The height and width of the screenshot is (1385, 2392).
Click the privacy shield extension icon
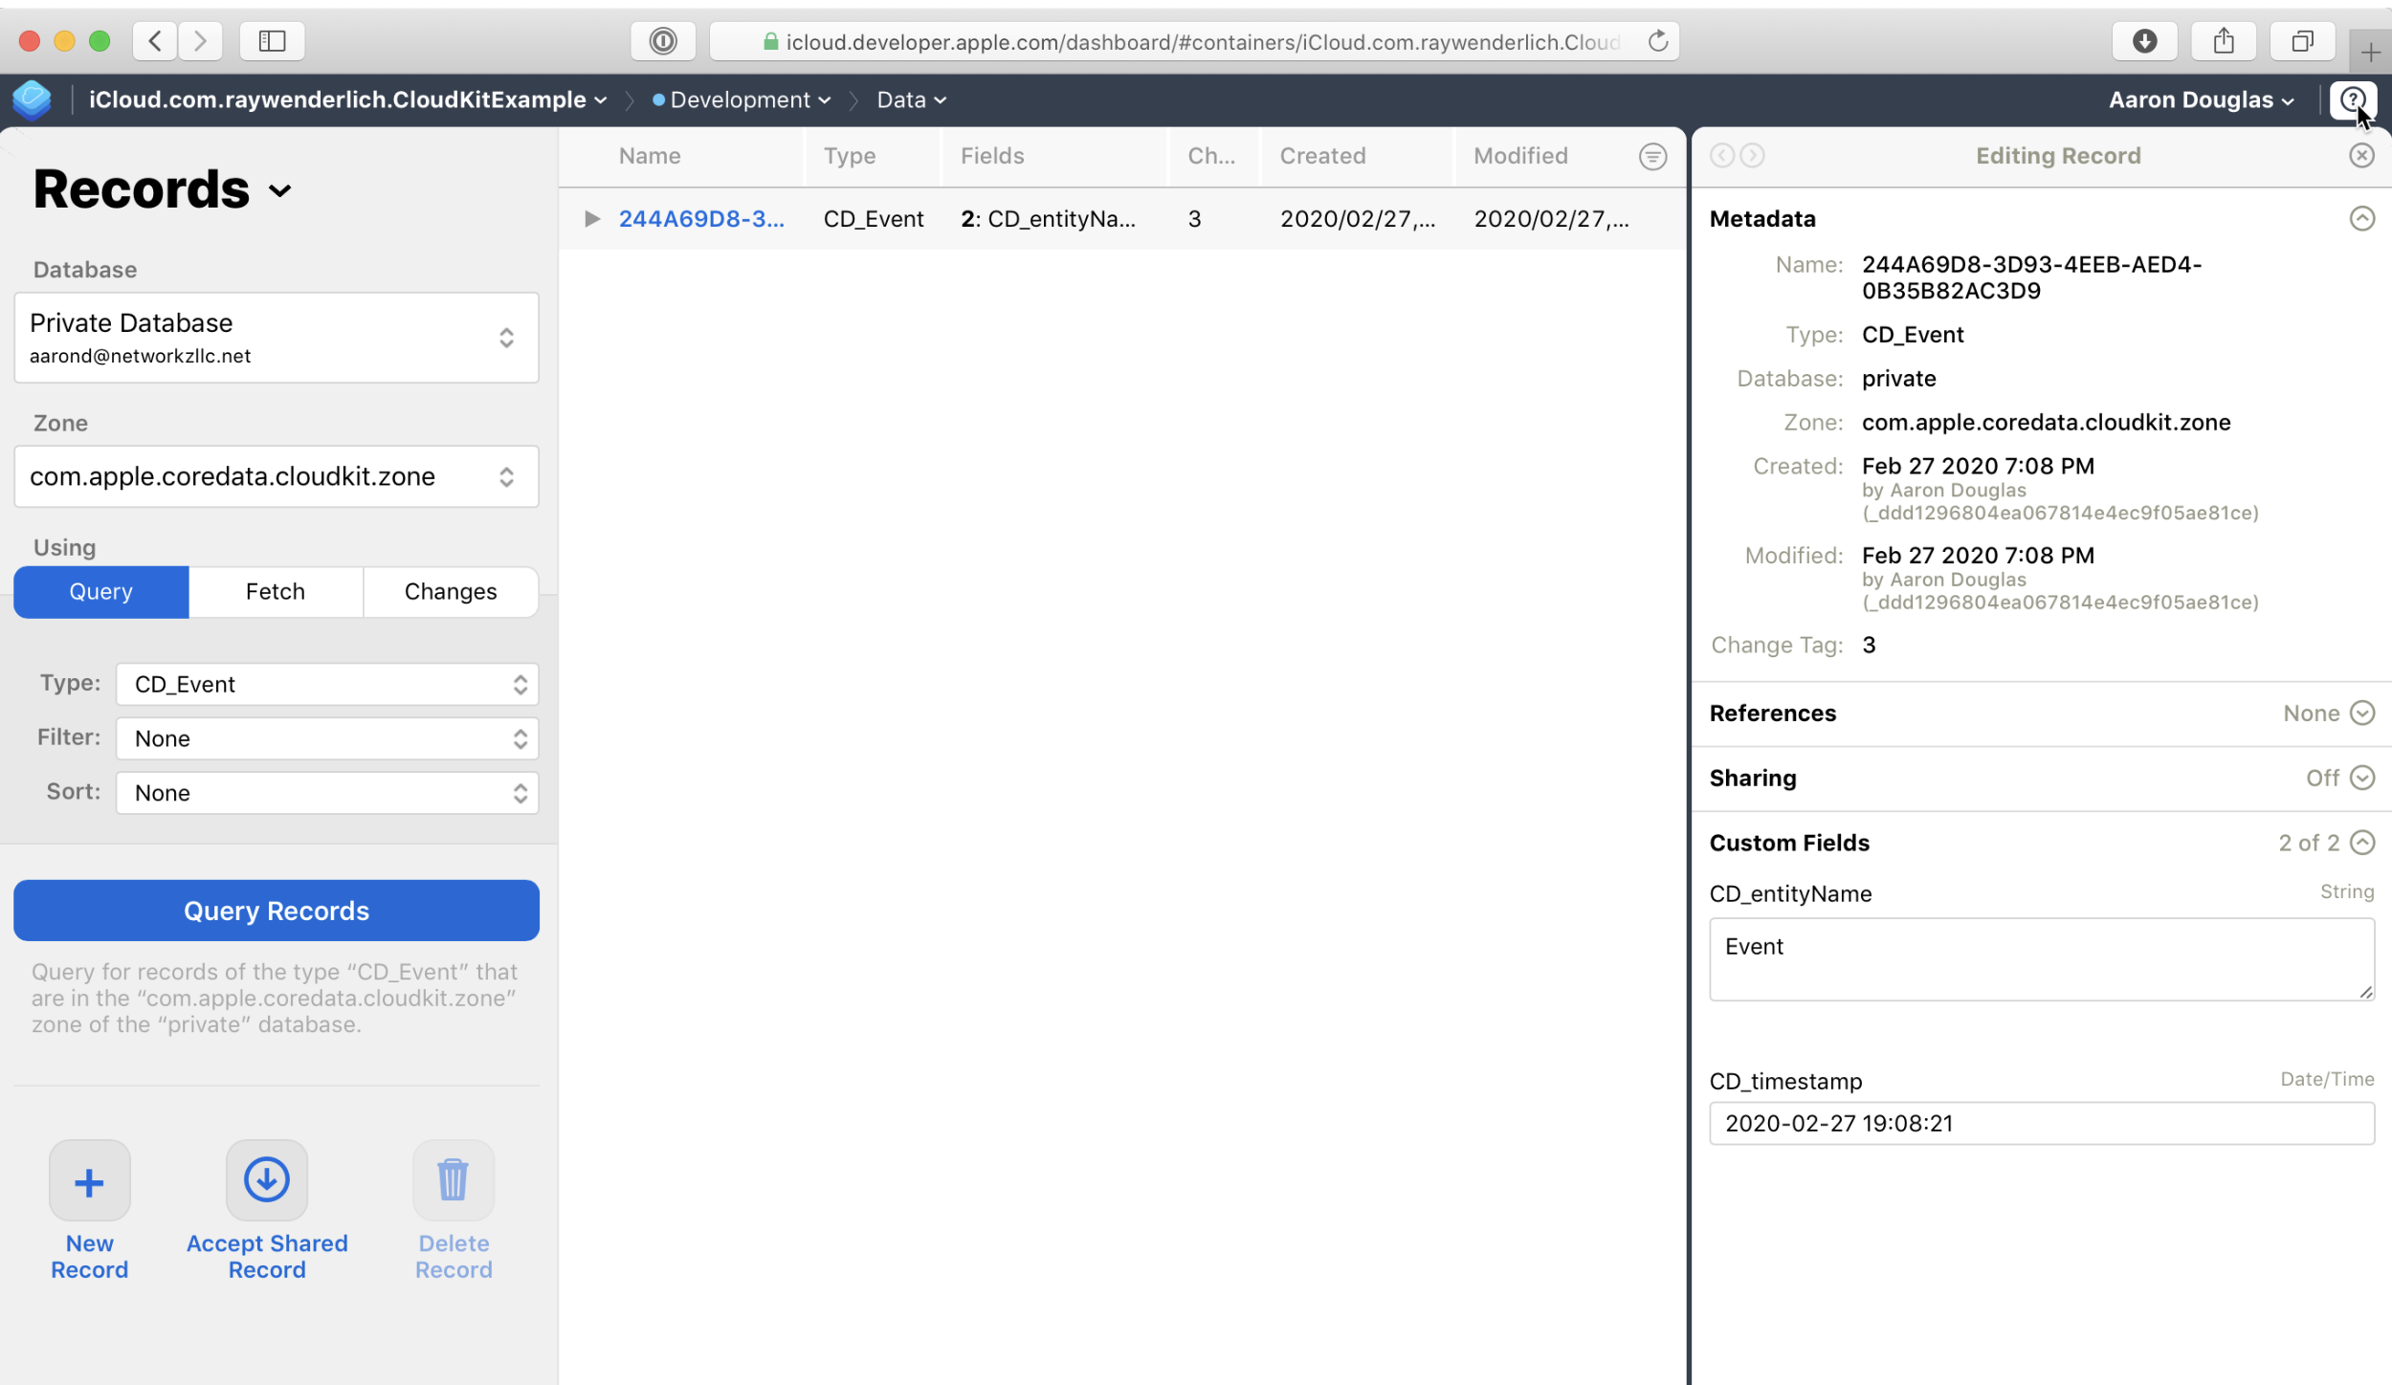click(663, 41)
